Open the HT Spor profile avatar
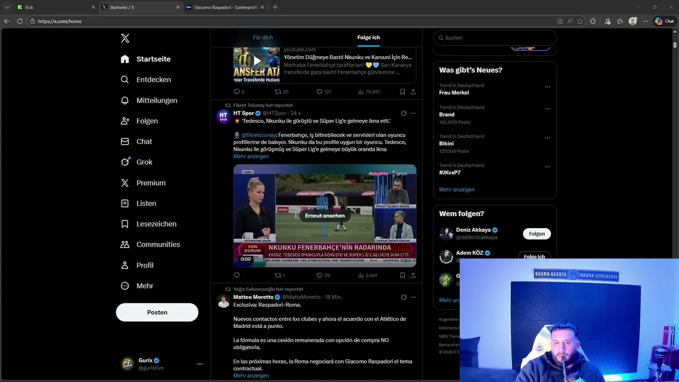This screenshot has height=382, width=679. (x=223, y=116)
